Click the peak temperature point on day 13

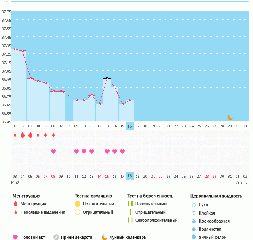[x=107, y=78]
